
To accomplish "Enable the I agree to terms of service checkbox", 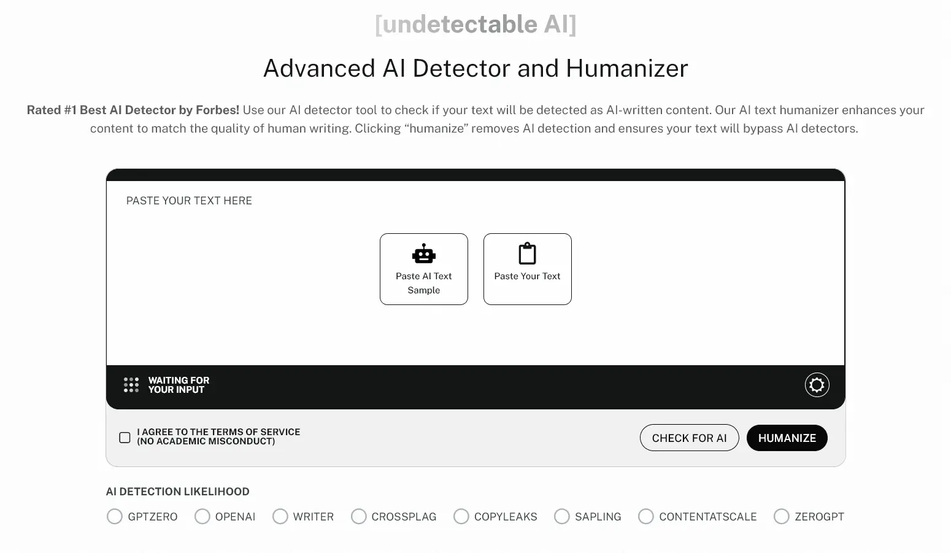I will click(125, 437).
